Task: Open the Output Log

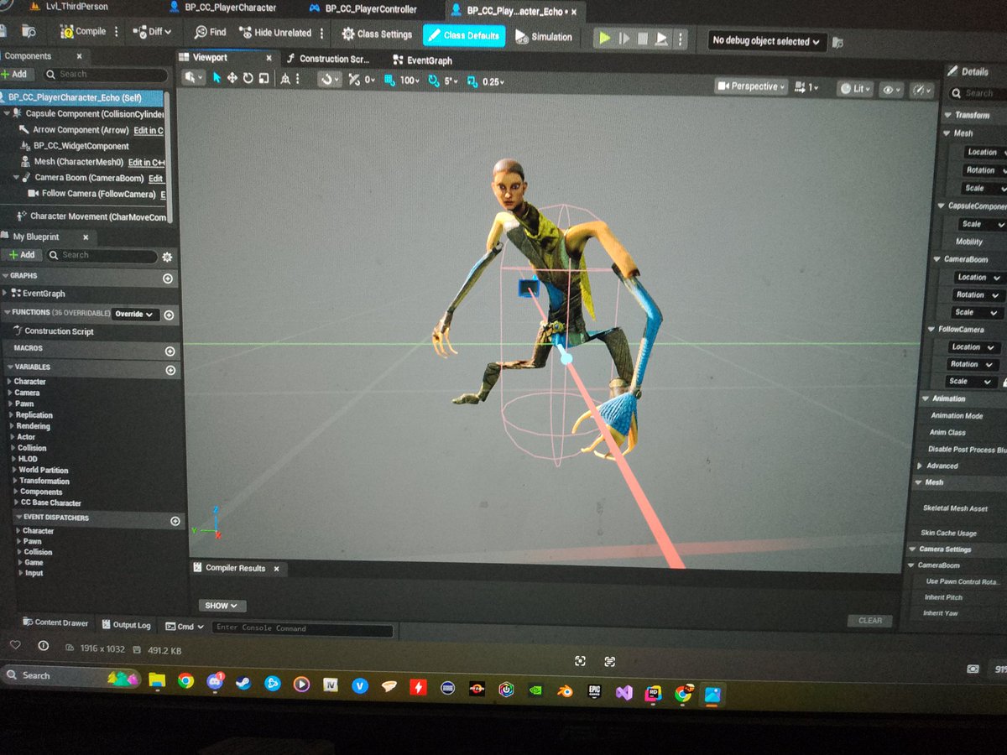Action: pos(126,625)
